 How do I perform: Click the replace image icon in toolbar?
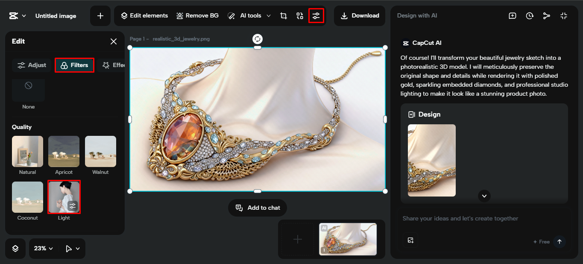tap(300, 16)
